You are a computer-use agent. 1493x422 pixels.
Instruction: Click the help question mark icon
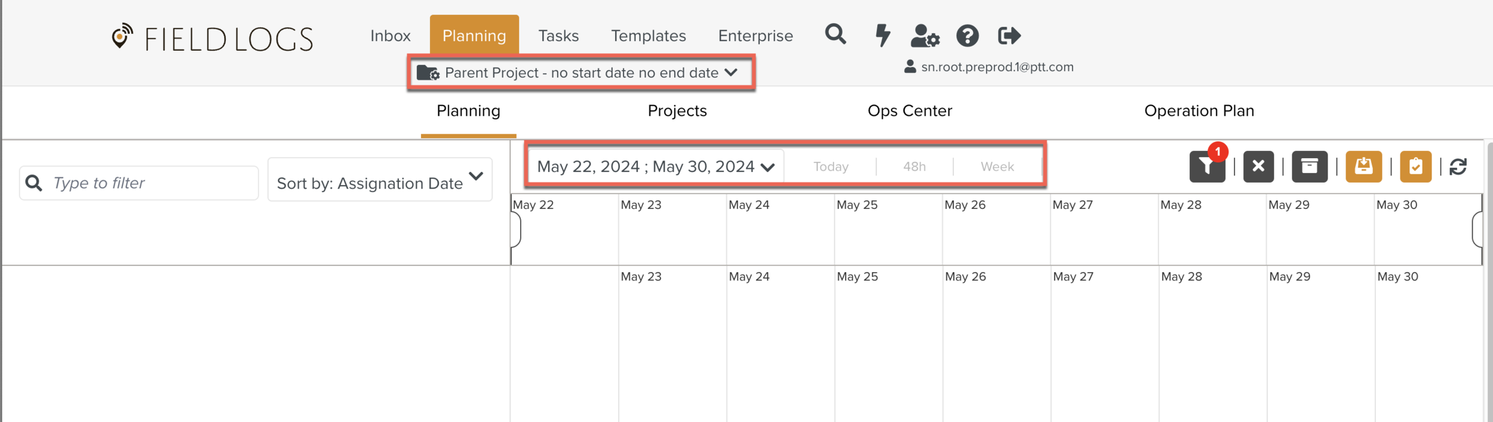(x=967, y=36)
